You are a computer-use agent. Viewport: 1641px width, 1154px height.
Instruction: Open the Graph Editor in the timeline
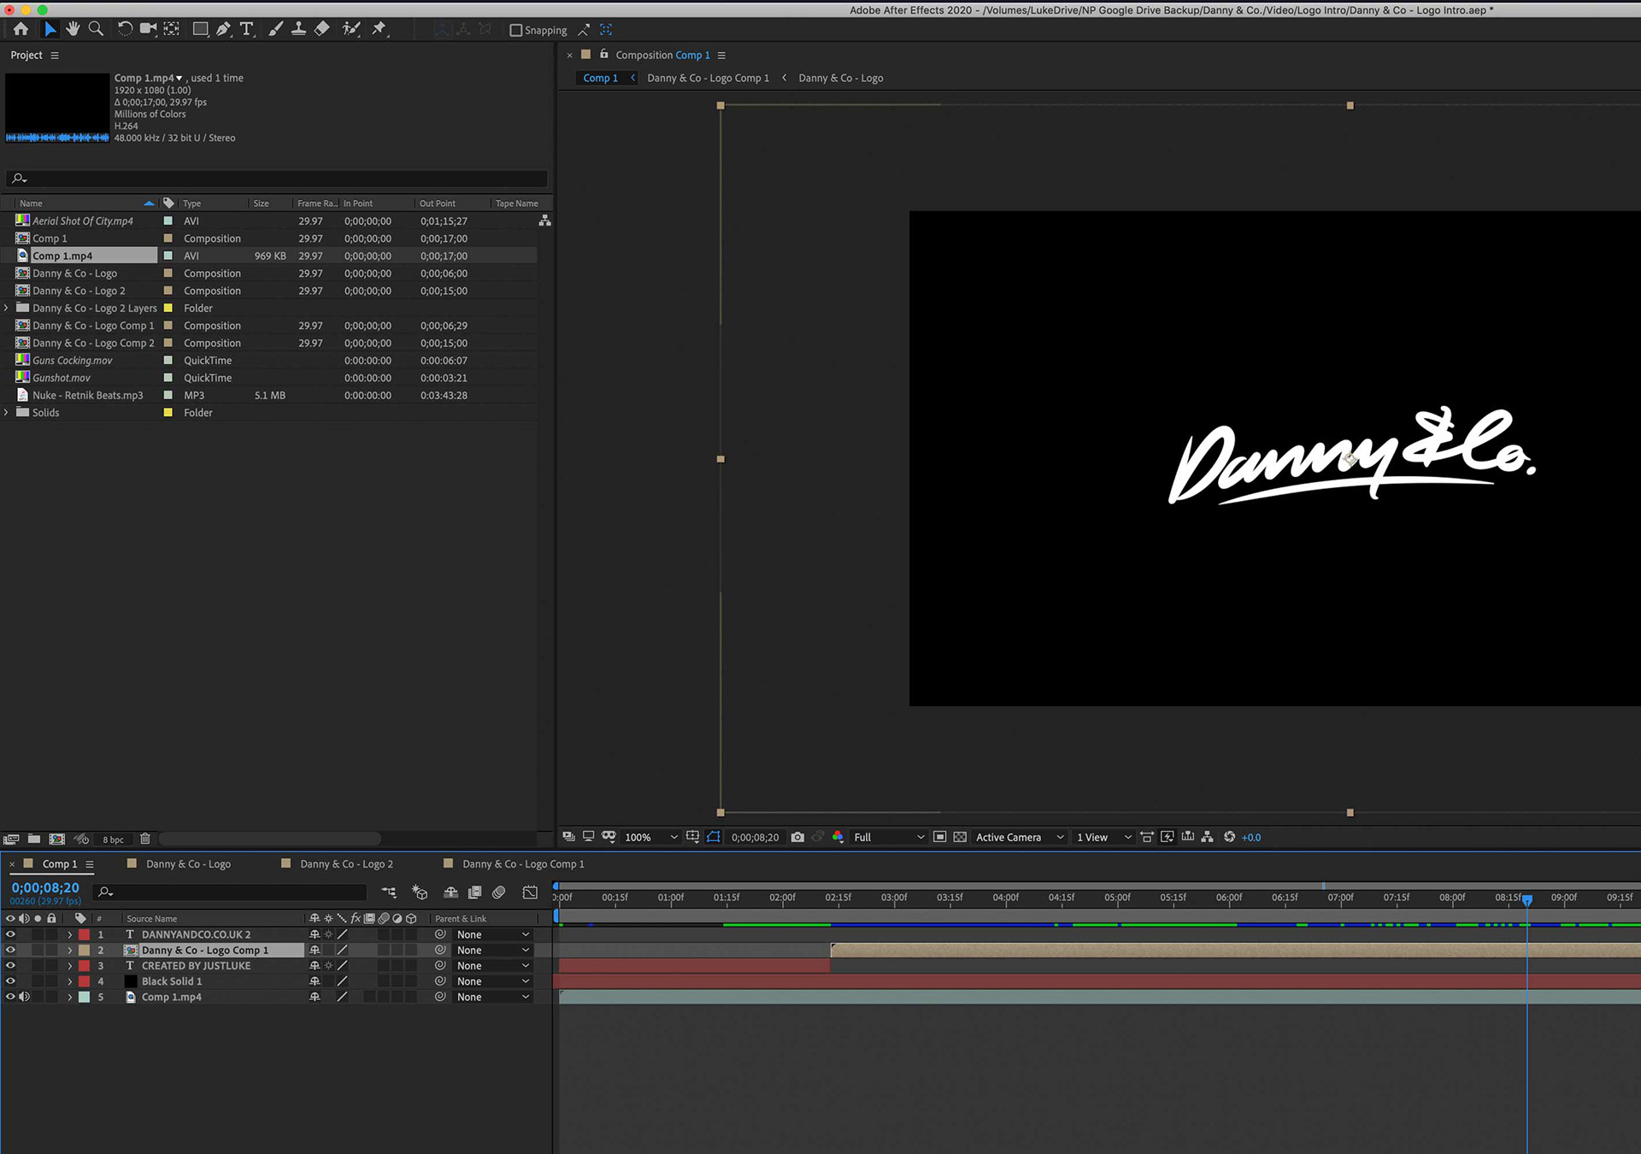click(x=530, y=892)
